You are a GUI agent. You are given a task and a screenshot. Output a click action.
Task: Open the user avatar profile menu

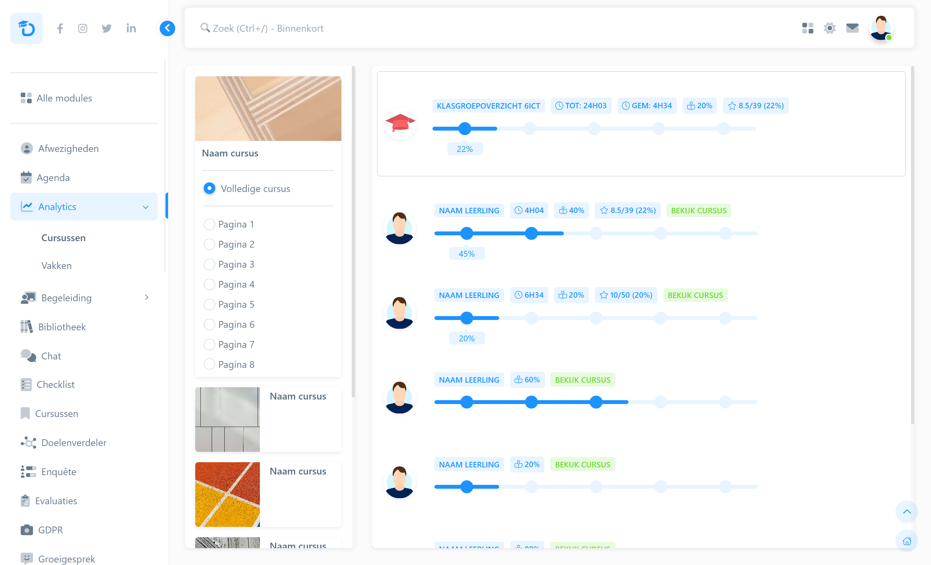[881, 28]
